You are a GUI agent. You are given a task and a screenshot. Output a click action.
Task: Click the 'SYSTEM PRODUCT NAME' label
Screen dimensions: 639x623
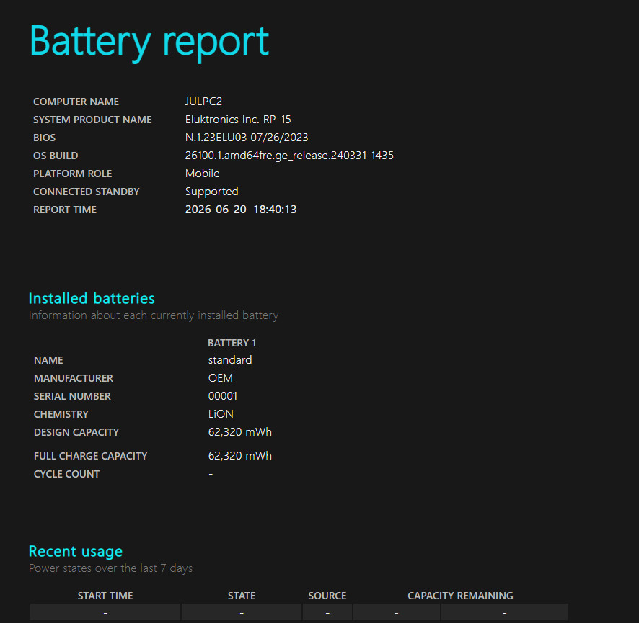pos(92,120)
